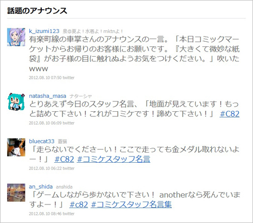This screenshot has width=253, height=223.
Task: Click display name ナターシャ beside natasha_masa
Action: (81, 96)
